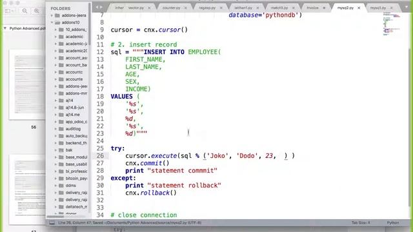Open page 56 thumbnail in PDF viewer

coord(27,84)
